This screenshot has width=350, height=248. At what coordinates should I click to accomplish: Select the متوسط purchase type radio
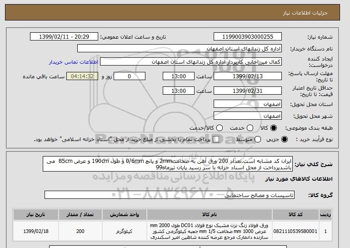[258, 139]
